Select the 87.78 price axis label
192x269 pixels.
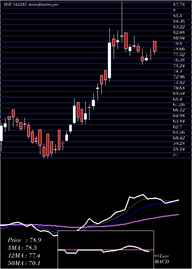[x=179, y=5]
